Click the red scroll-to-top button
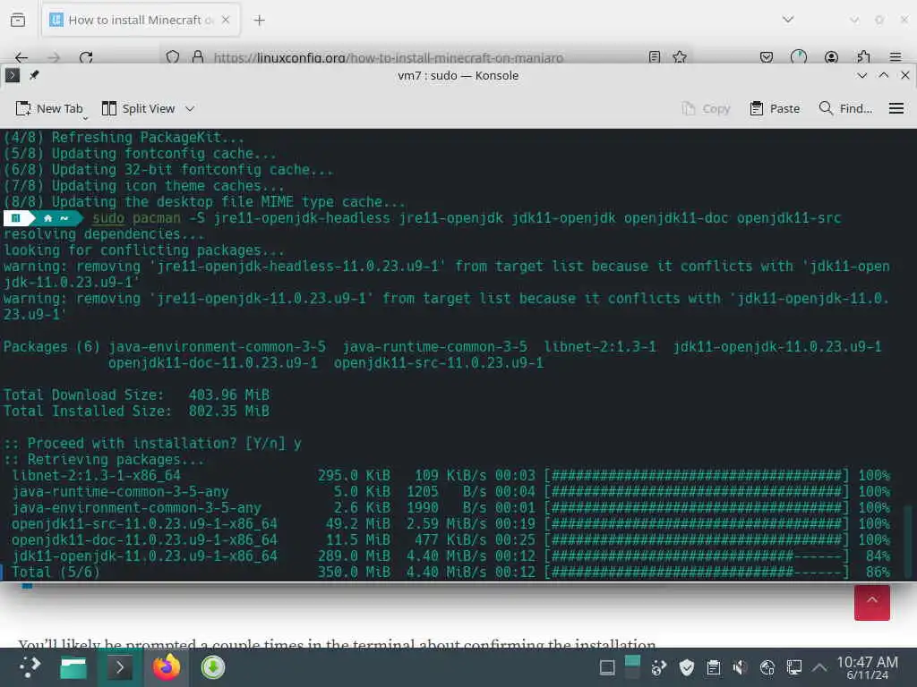 coord(871,602)
